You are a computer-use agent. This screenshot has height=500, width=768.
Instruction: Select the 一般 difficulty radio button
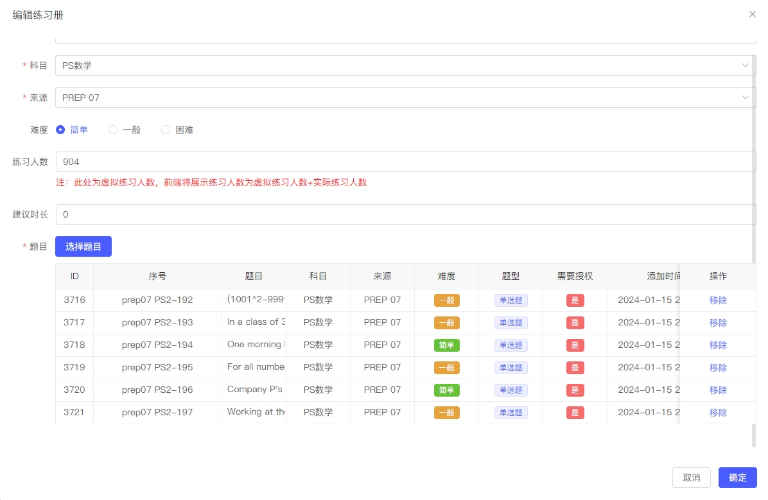tap(113, 129)
